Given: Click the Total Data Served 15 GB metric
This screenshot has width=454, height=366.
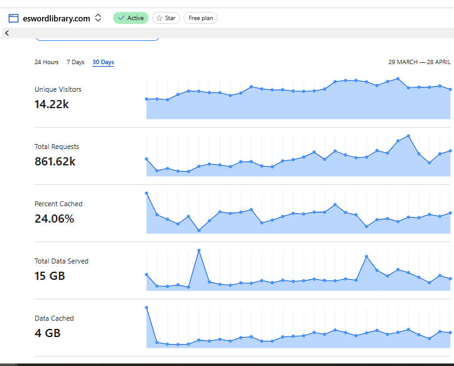Looking at the screenshot, I should tap(62, 270).
